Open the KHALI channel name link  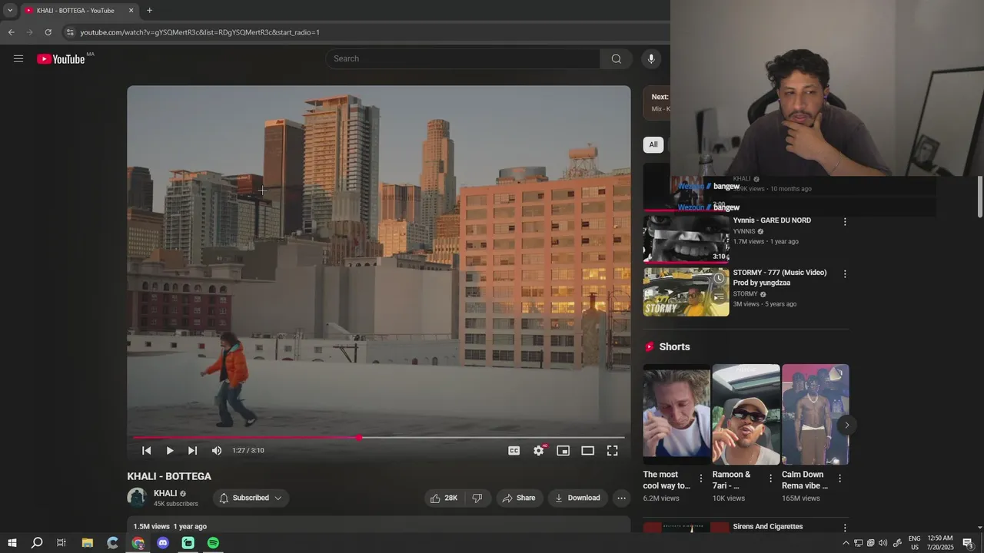point(165,493)
